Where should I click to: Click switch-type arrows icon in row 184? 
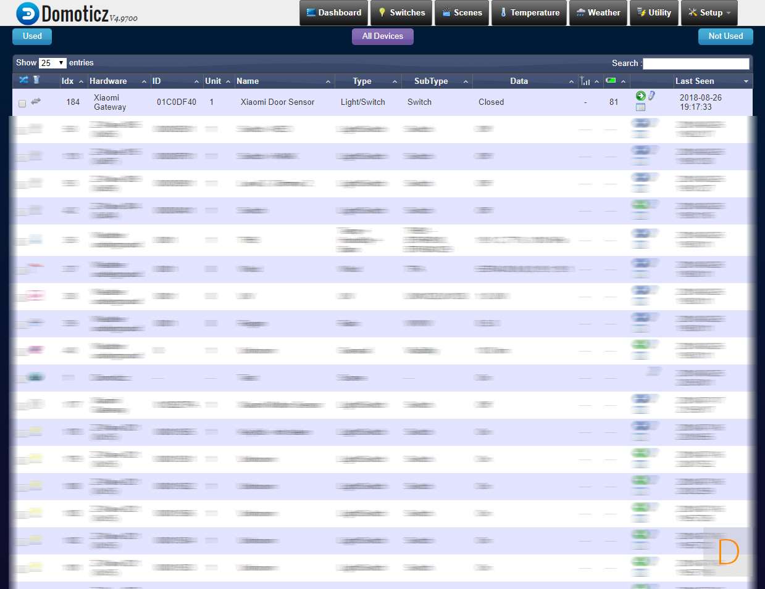tap(36, 101)
